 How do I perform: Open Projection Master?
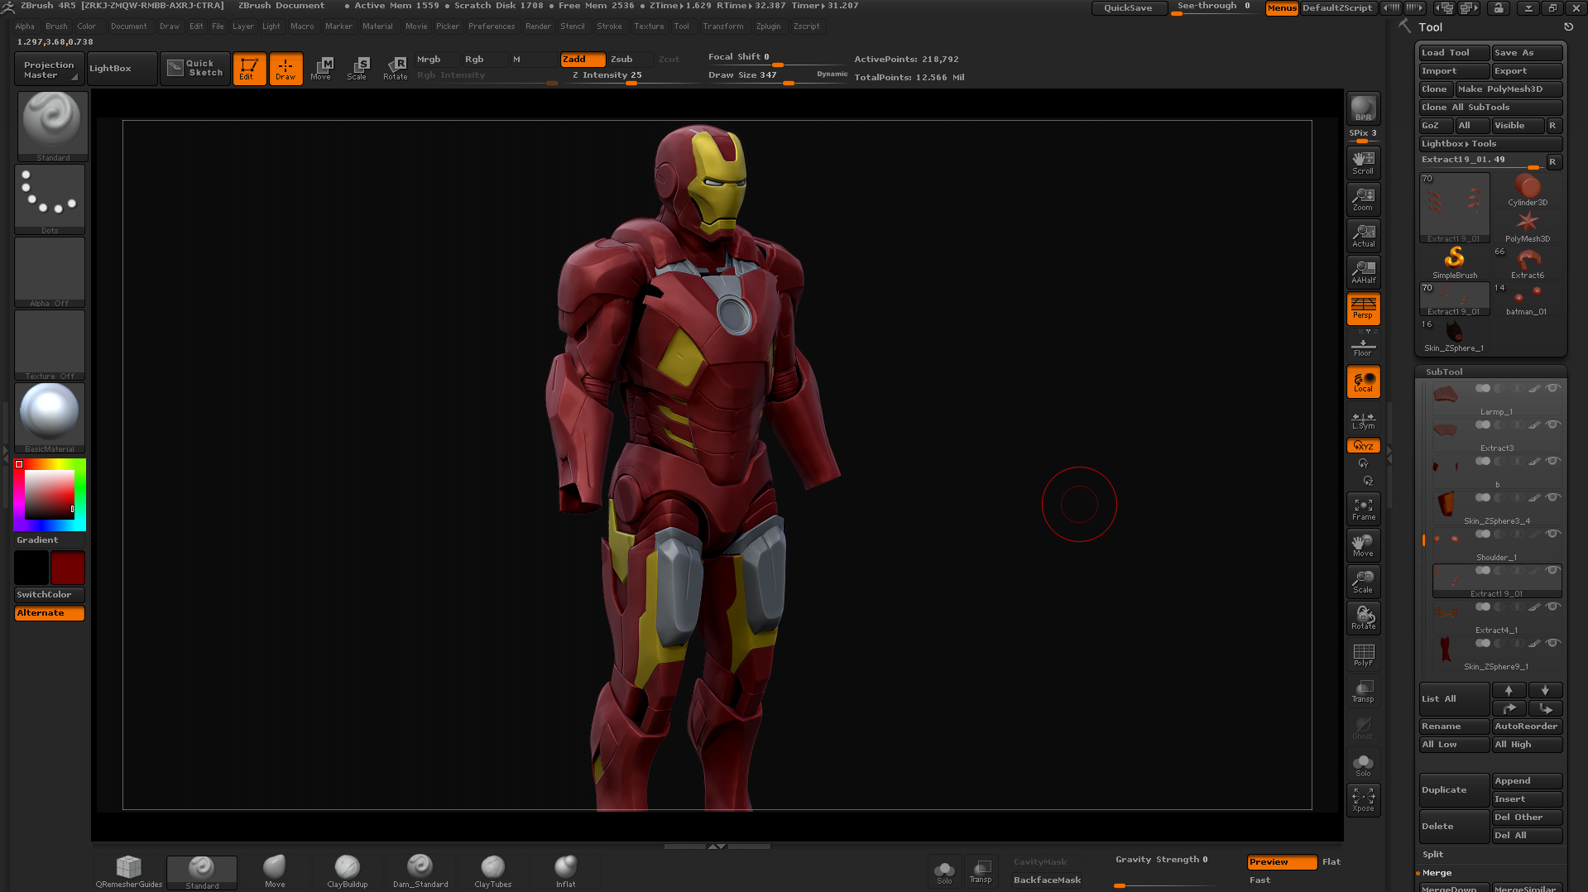tap(49, 70)
